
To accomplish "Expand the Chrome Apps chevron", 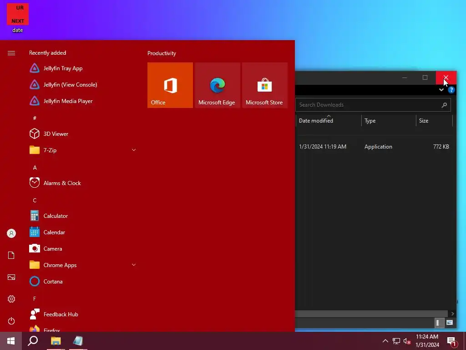I will click(x=134, y=265).
